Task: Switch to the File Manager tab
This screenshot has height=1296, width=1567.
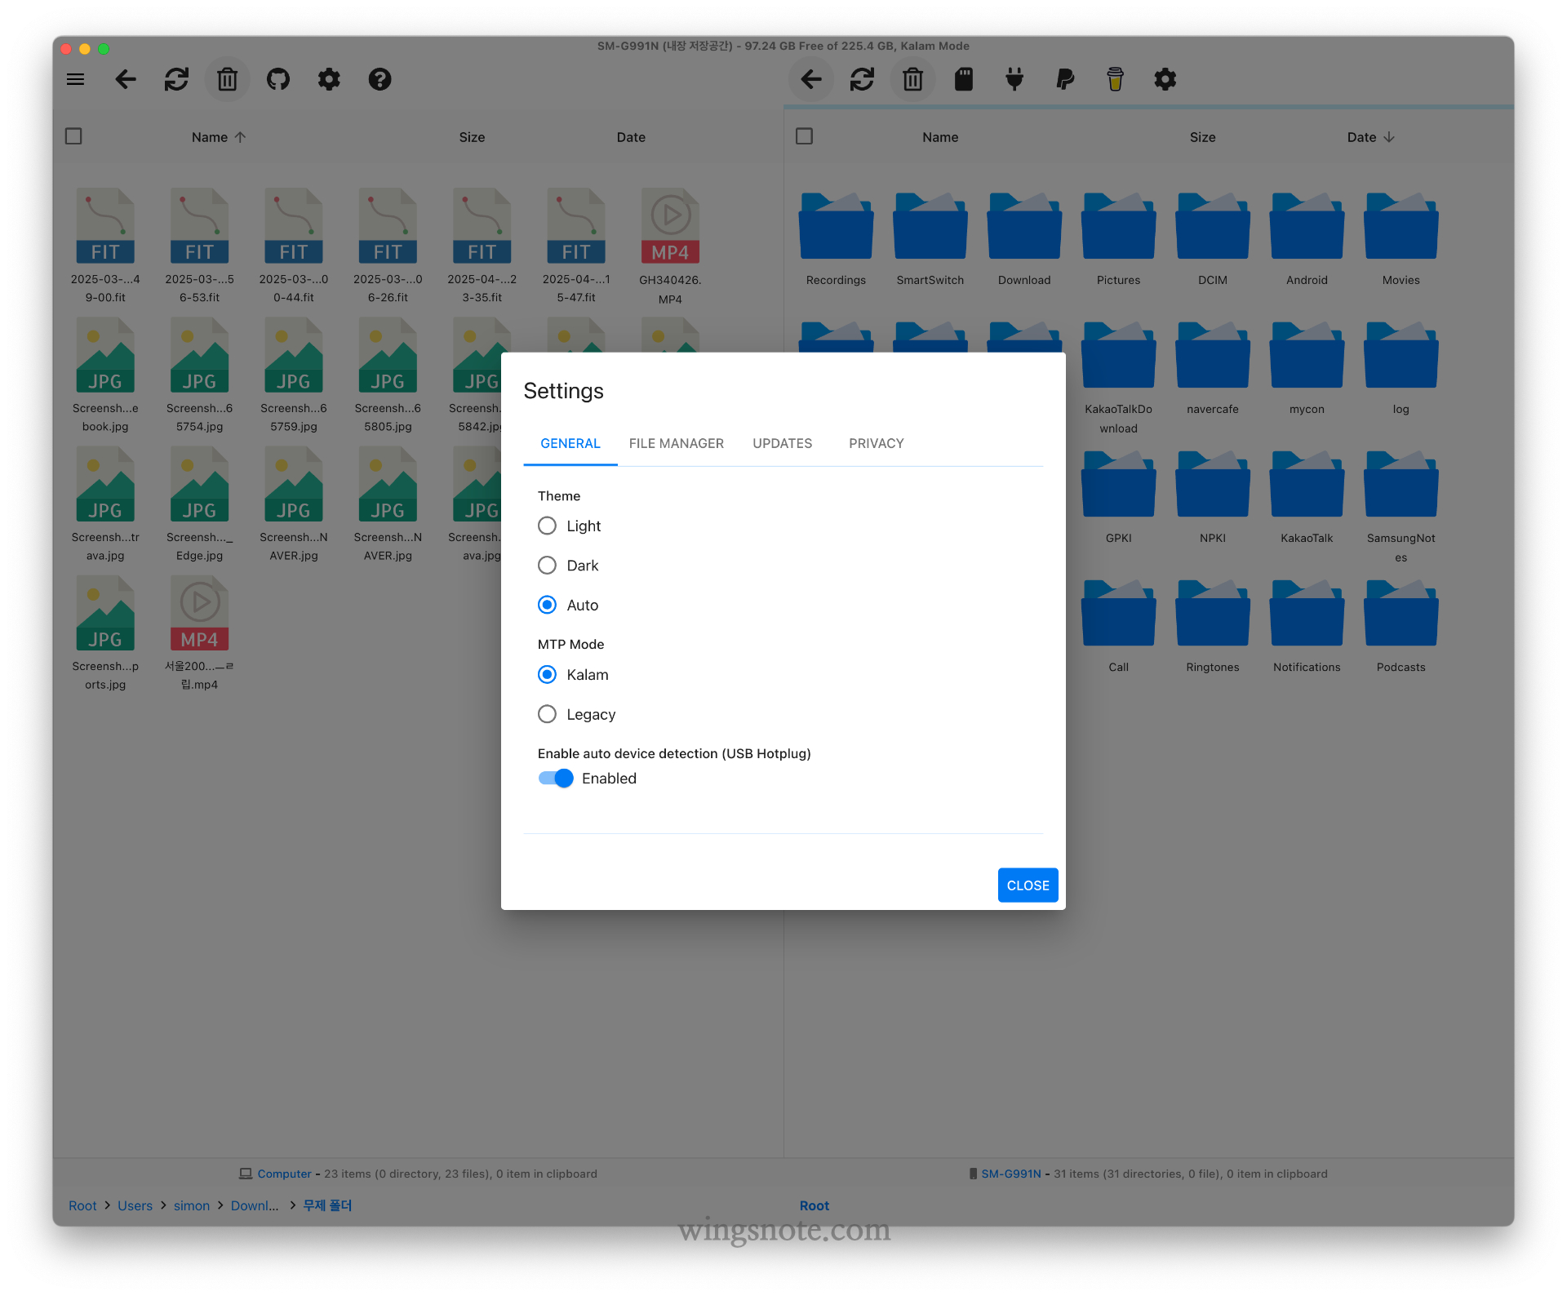Action: click(x=676, y=443)
